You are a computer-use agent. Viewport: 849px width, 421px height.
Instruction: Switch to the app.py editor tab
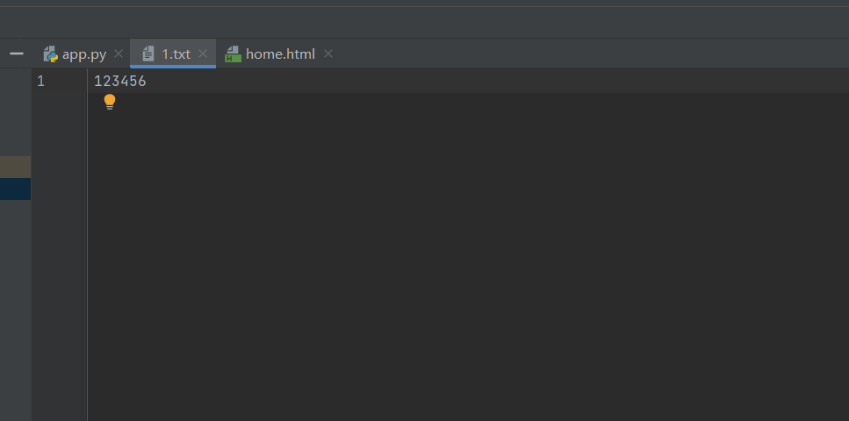tap(83, 54)
